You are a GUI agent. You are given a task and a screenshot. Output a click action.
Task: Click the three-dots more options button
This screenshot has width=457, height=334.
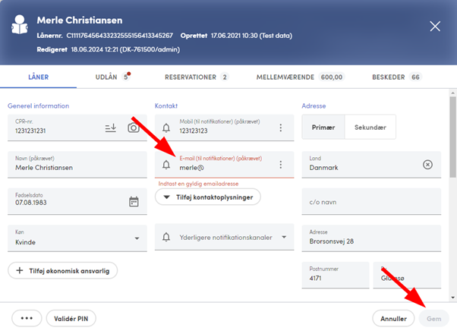tap(27, 318)
